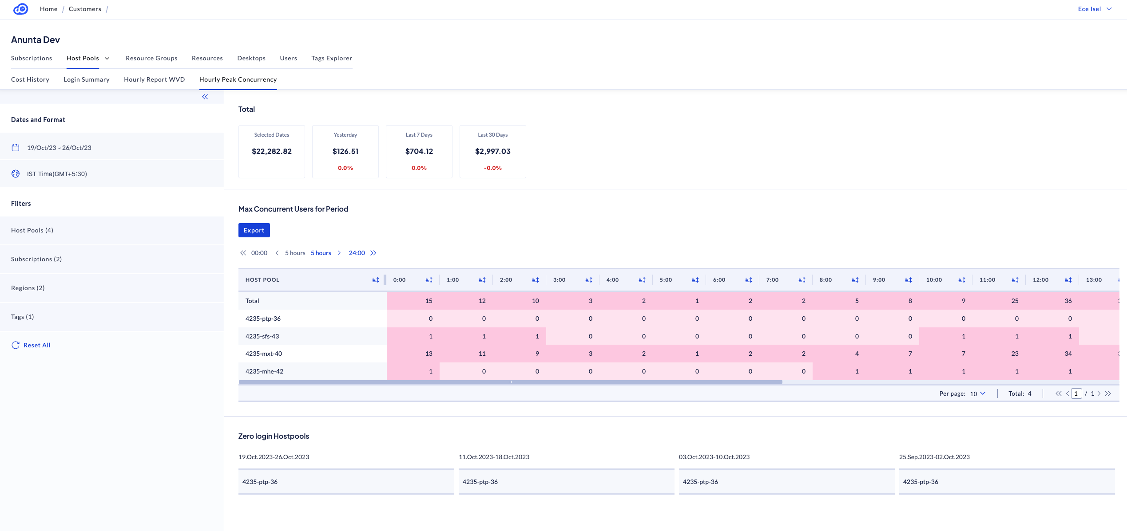Go to last table page
The image size is (1127, 531).
coord(1108,393)
